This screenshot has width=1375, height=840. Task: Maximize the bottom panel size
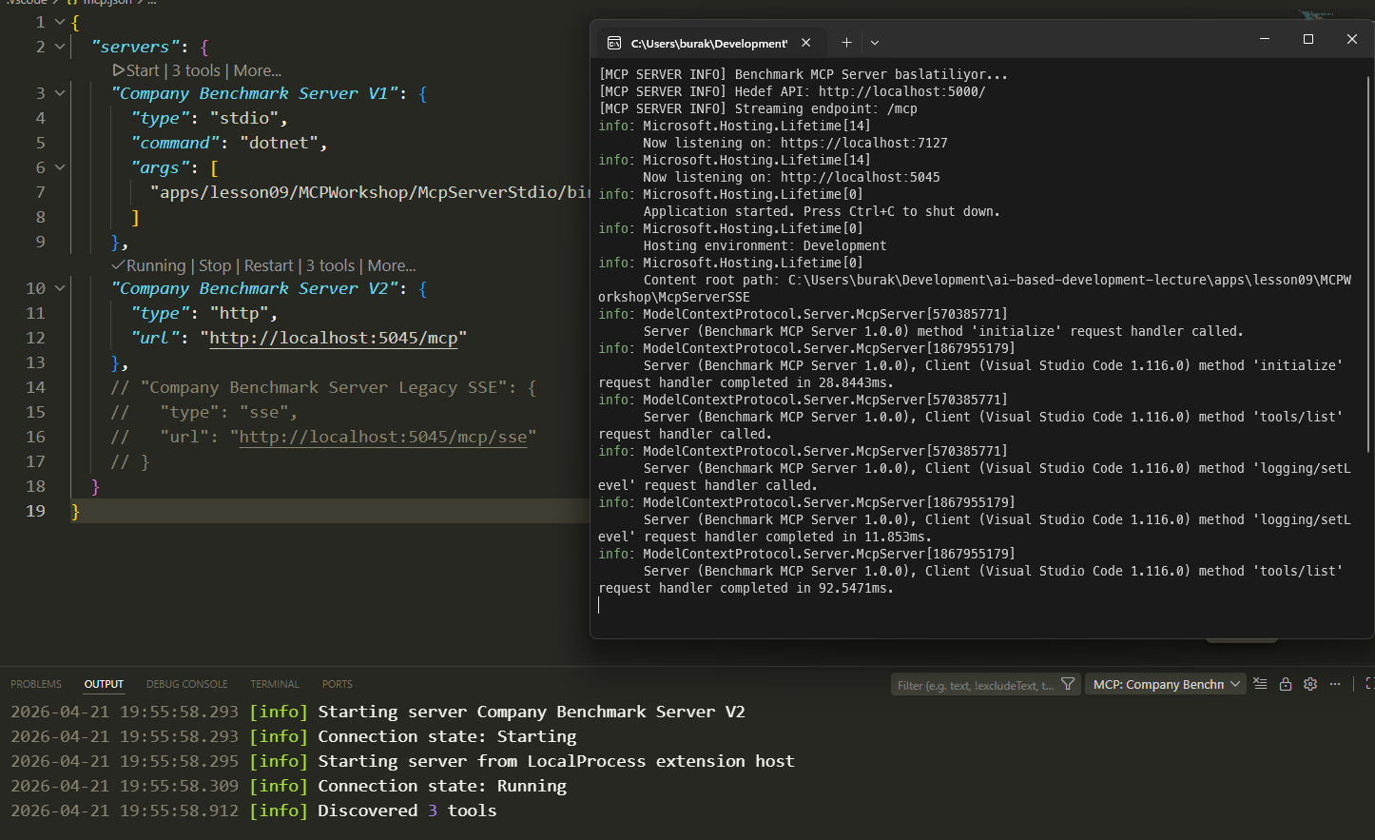pyautogui.click(x=1368, y=684)
